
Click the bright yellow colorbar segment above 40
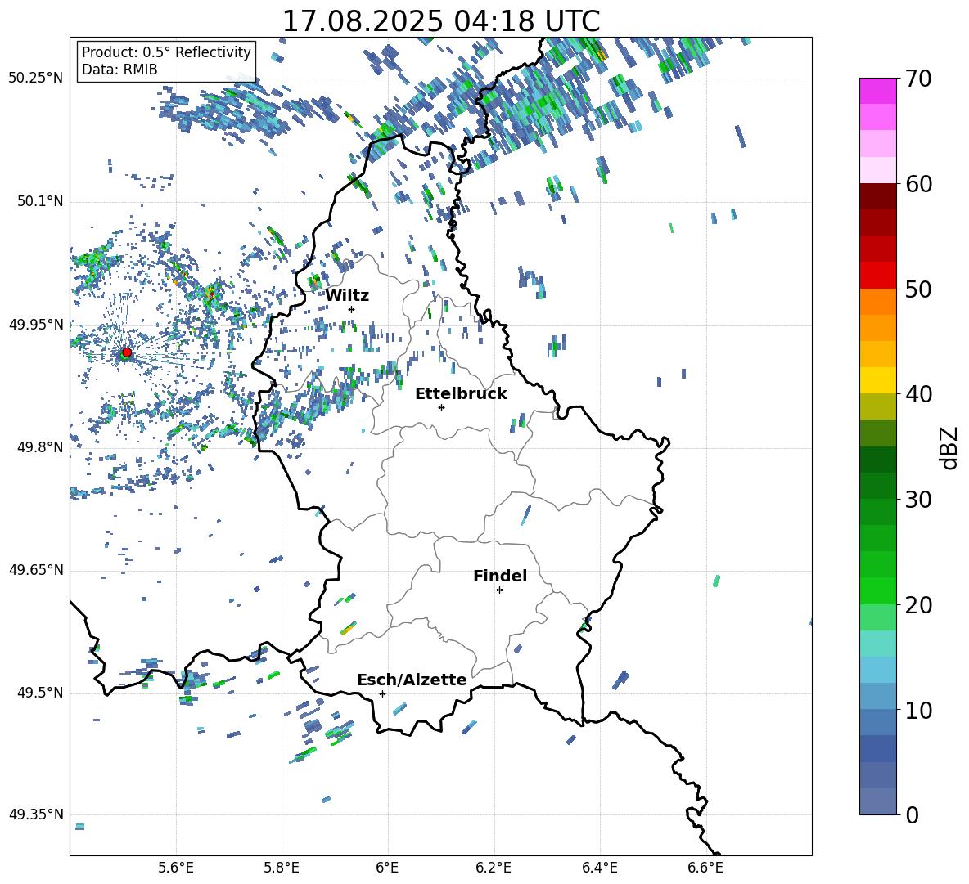pos(877,381)
